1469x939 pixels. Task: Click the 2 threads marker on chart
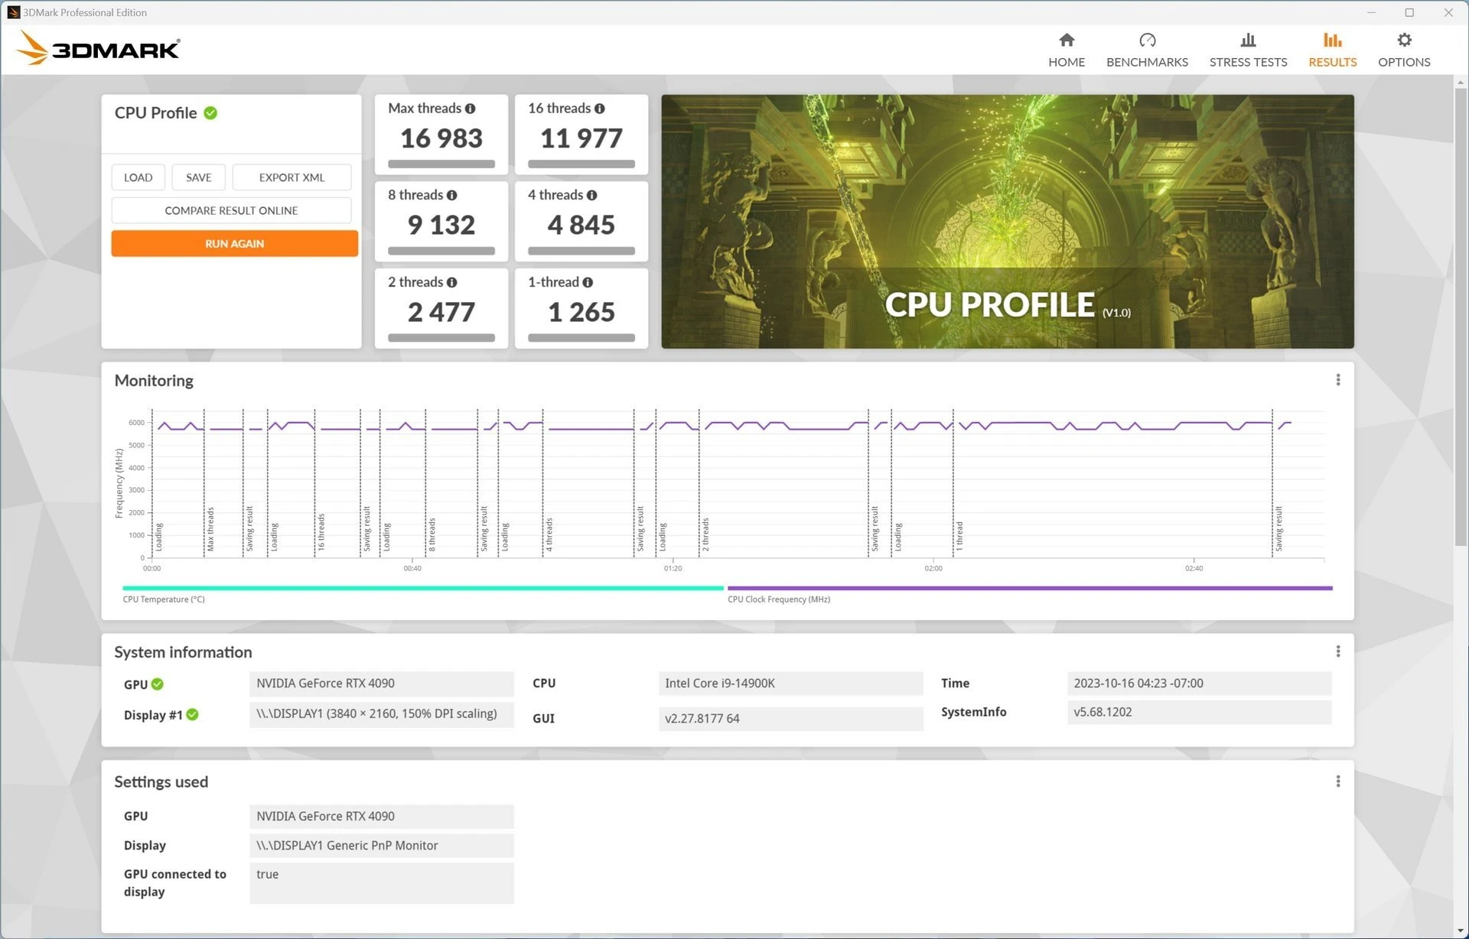pyautogui.click(x=705, y=534)
